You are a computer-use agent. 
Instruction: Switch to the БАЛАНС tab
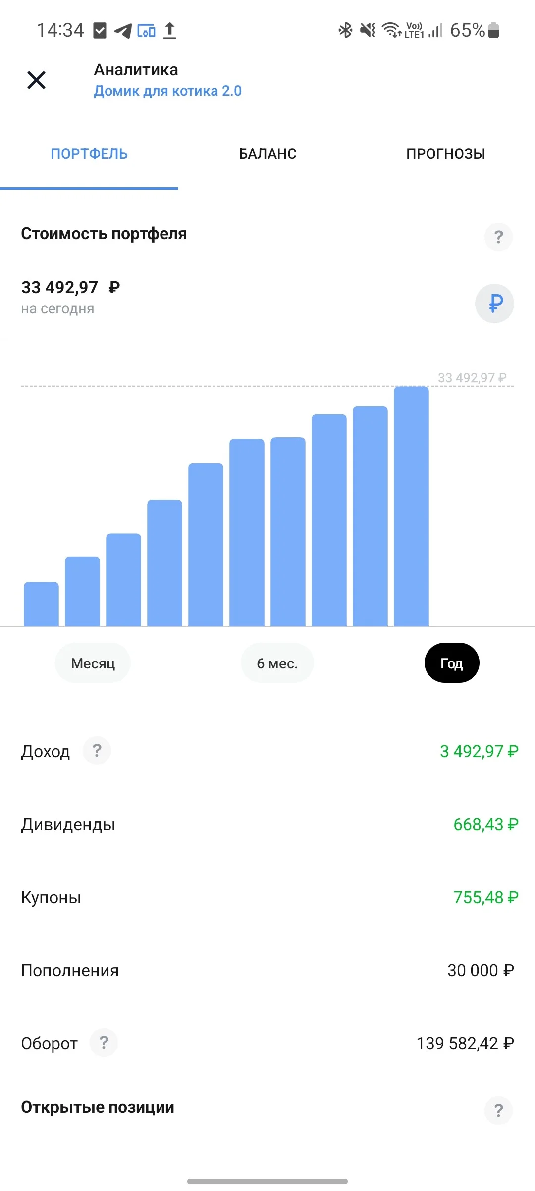267,154
